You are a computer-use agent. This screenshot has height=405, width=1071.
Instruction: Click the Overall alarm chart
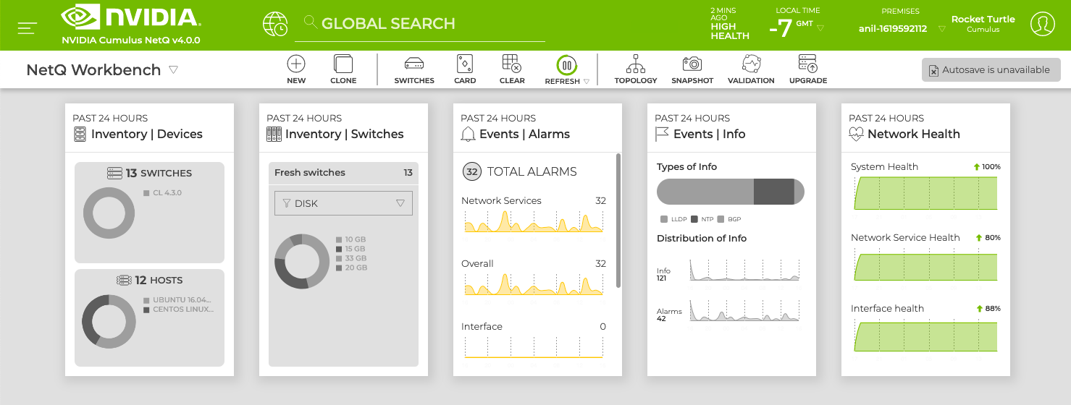(x=534, y=283)
